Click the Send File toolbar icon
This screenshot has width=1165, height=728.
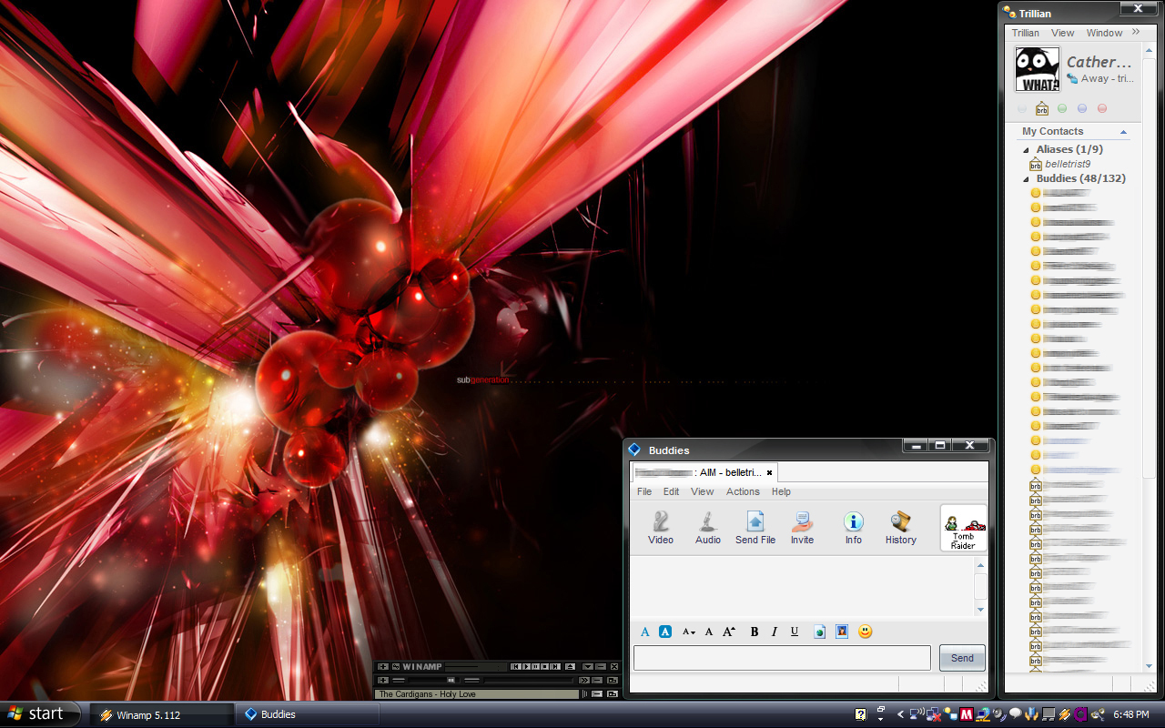tap(755, 527)
